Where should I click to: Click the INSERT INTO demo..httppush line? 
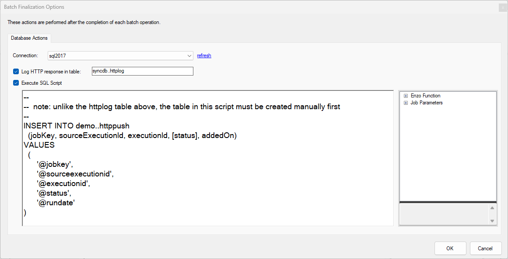[77, 126]
